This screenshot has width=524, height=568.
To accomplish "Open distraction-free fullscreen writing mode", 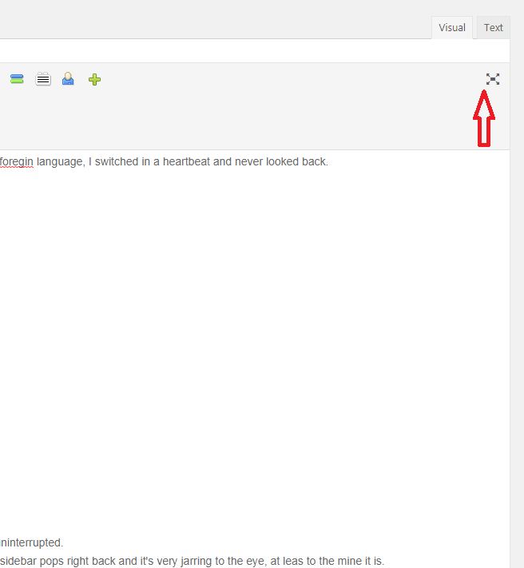I will 493,79.
